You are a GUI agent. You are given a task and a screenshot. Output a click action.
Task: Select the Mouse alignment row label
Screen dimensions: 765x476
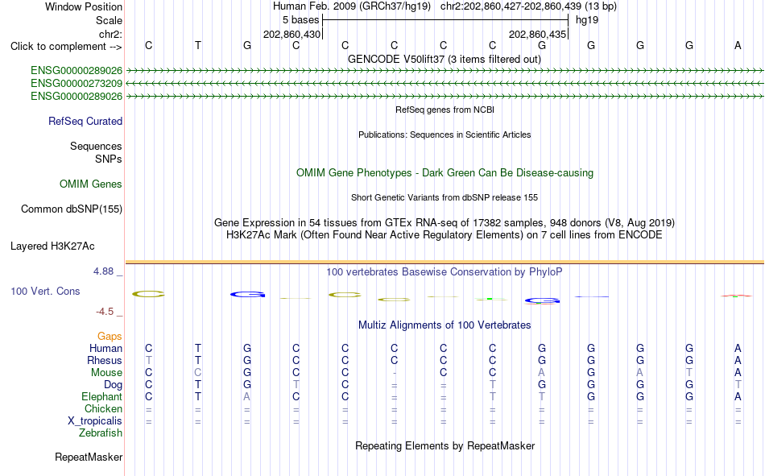(x=106, y=372)
